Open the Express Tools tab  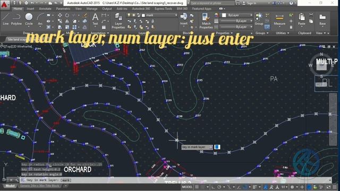[x=163, y=8]
